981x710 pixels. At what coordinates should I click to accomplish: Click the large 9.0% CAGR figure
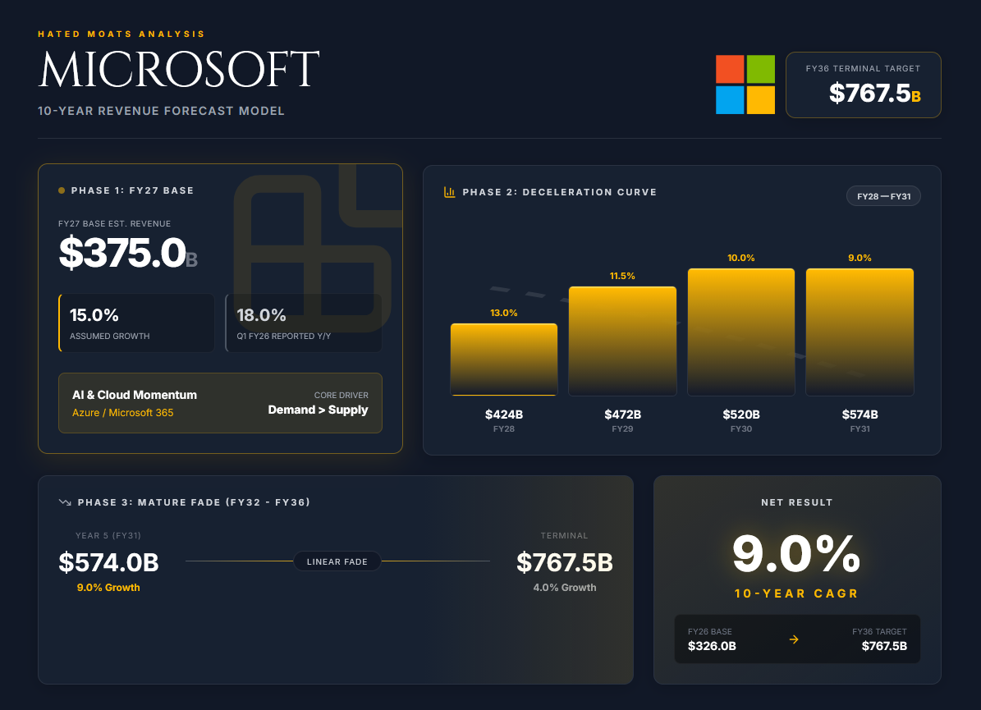pos(796,553)
